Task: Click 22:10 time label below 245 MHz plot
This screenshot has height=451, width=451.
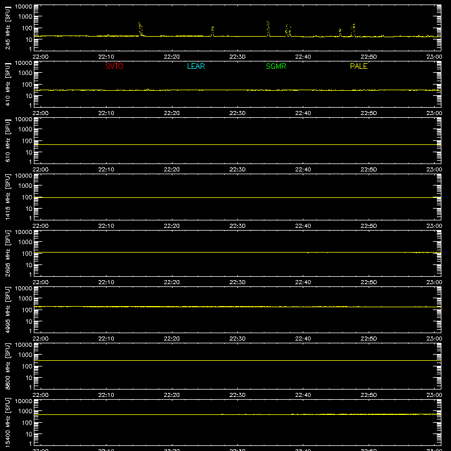Action: coord(106,57)
